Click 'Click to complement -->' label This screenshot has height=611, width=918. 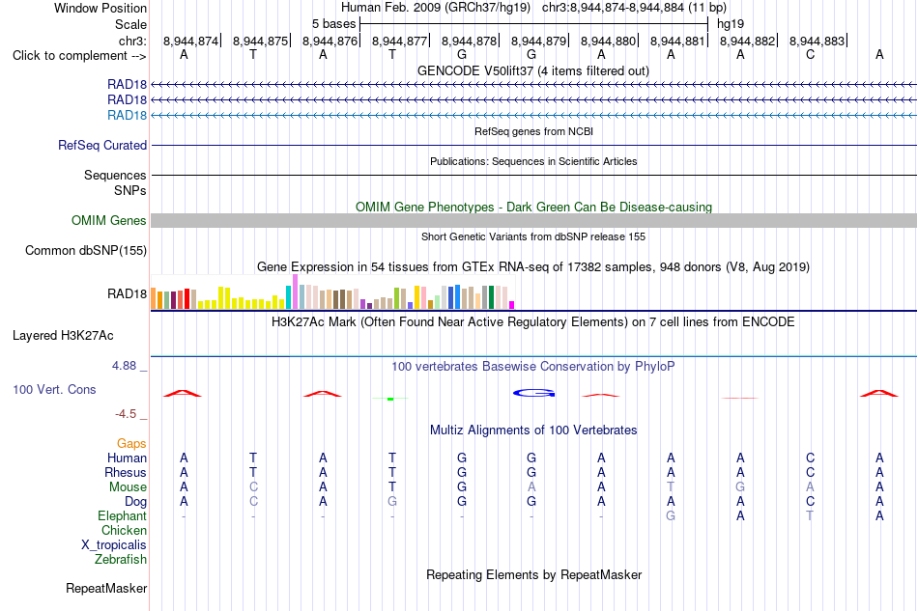coord(79,56)
